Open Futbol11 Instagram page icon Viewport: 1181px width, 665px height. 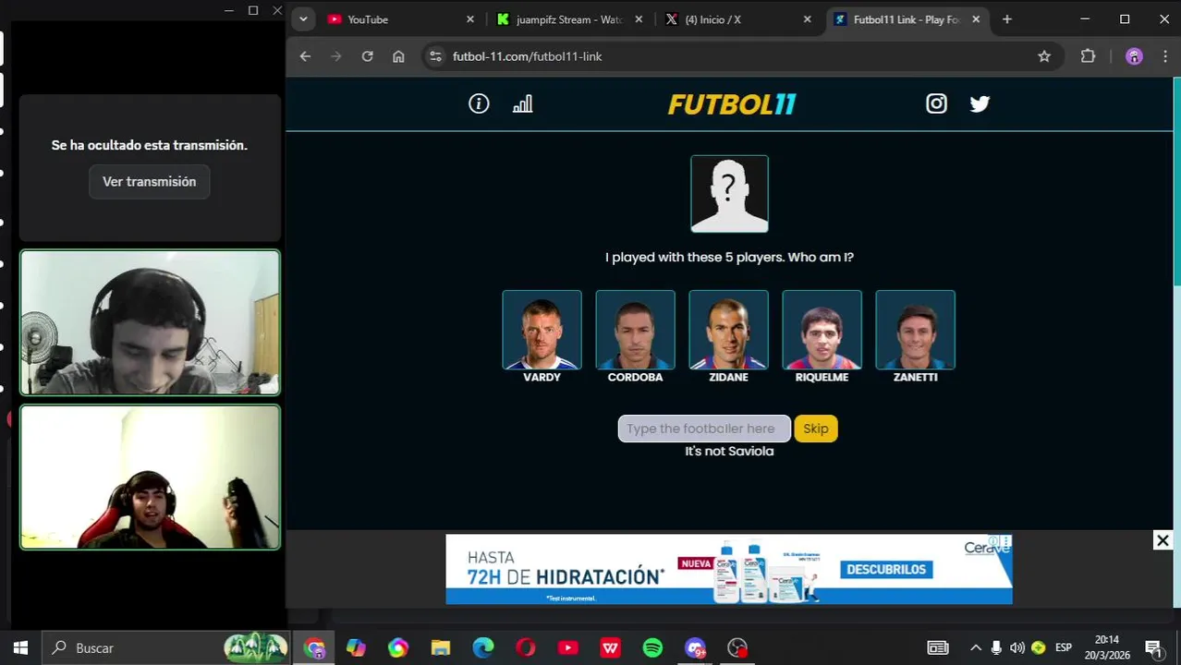click(x=936, y=104)
